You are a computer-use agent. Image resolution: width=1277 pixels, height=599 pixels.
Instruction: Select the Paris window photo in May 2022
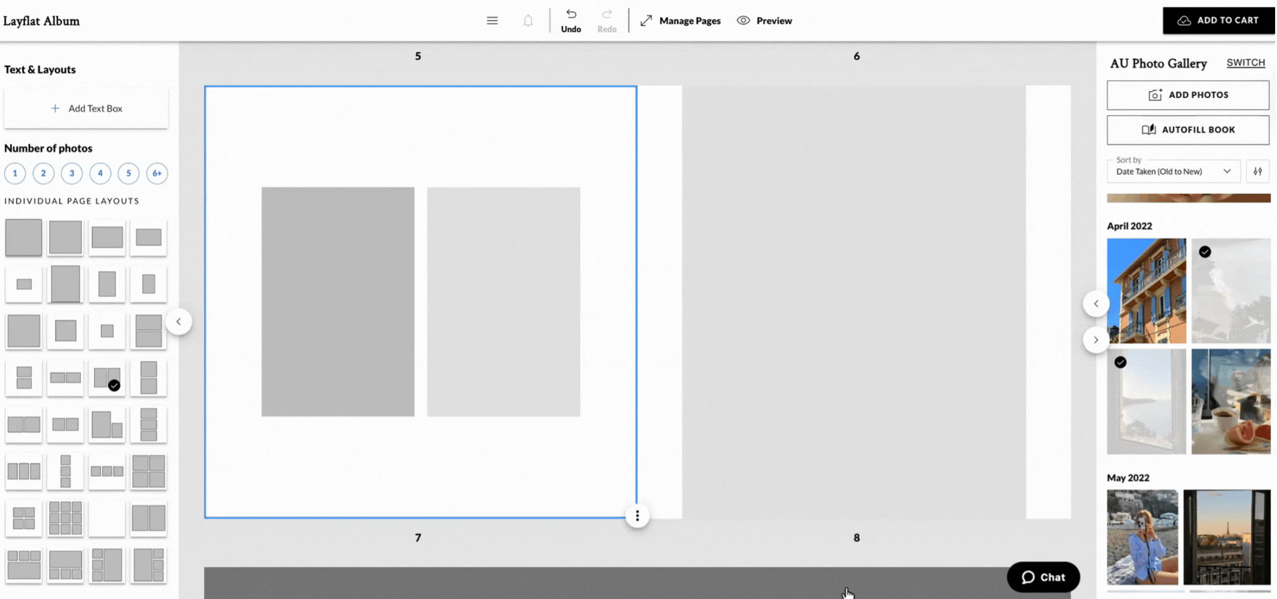(1227, 538)
